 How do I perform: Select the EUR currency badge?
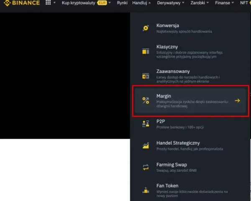(x=102, y=3)
